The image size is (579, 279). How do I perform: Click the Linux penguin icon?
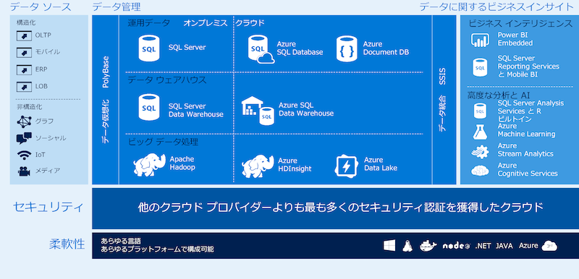coord(407,246)
